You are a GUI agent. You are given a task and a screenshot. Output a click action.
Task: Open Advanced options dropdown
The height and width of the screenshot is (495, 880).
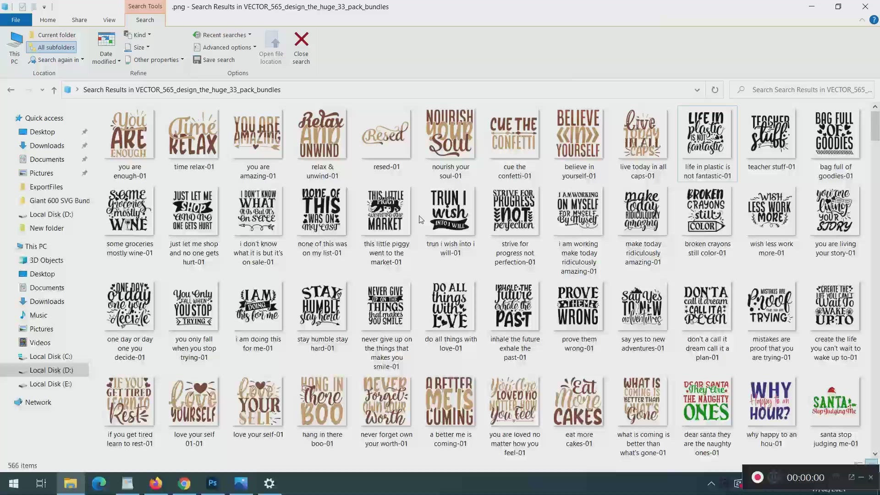(x=225, y=47)
